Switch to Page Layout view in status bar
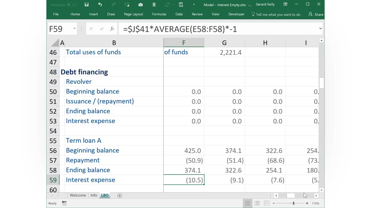Image resolution: width=371 pixels, height=208 pixels. (x=257, y=203)
